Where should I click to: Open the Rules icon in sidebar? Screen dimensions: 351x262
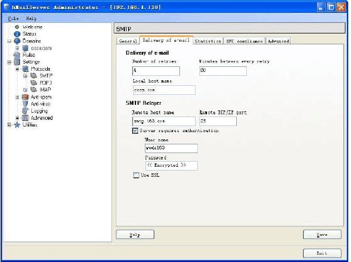click(17, 55)
